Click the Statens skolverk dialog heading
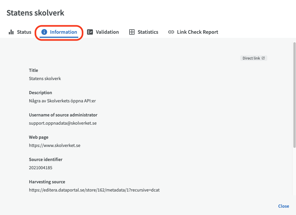This screenshot has height=215, width=296. 35,13
